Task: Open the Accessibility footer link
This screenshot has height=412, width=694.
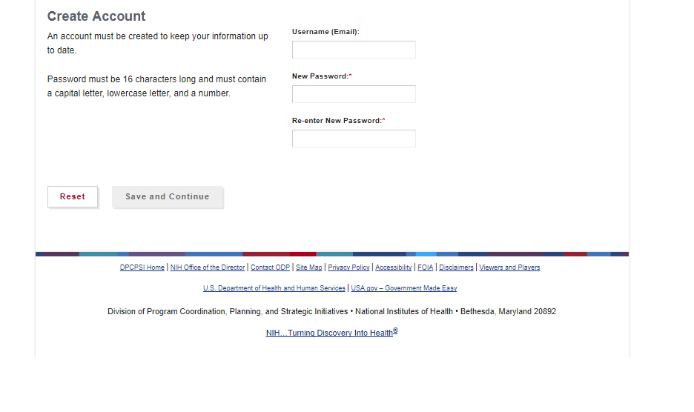Action: [x=394, y=268]
